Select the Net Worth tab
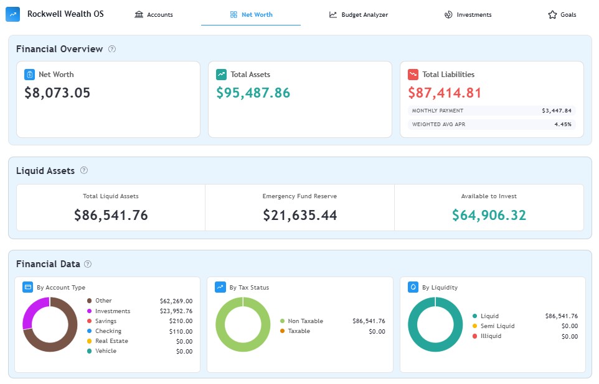Image resolution: width=599 pixels, height=384 pixels. pyautogui.click(x=251, y=15)
